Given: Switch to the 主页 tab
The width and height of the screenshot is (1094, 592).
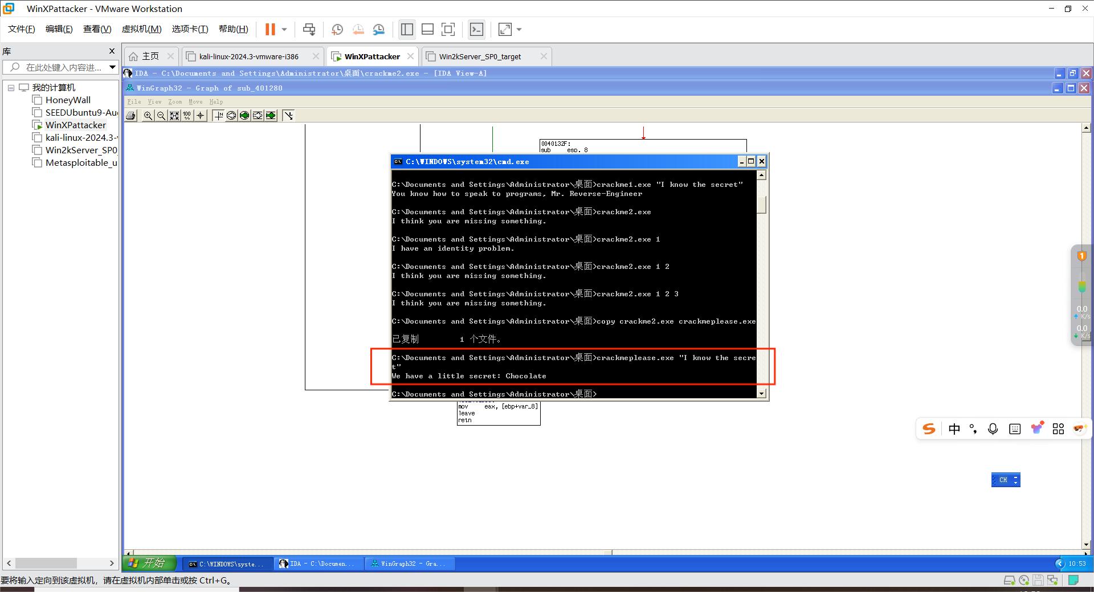Looking at the screenshot, I should [x=150, y=56].
